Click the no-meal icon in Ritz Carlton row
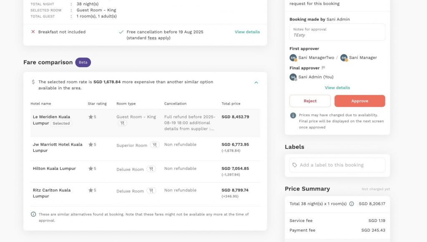This screenshot has width=427, height=242. click(151, 191)
